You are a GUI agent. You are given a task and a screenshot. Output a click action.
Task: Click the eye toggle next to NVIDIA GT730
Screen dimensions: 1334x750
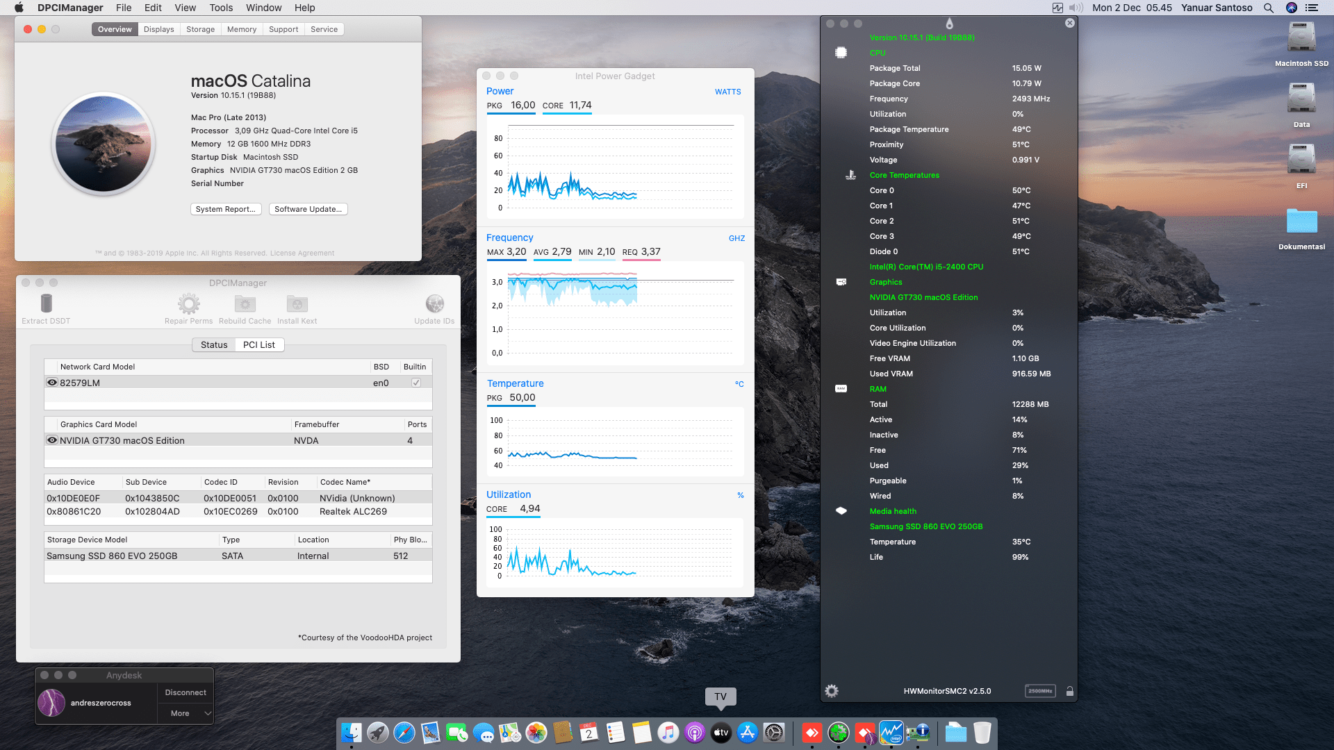(x=52, y=440)
